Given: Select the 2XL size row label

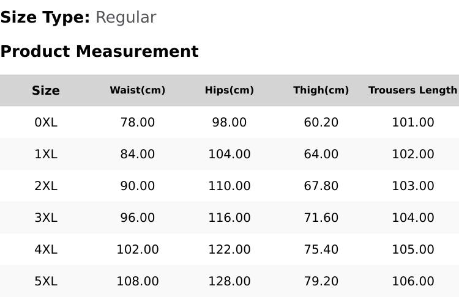Looking at the screenshot, I should point(46,186).
